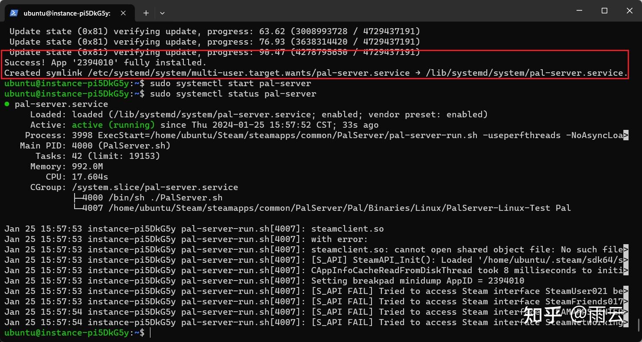
Task: Click the 'sudo systemctl start pal-server' command
Action: tap(230, 83)
